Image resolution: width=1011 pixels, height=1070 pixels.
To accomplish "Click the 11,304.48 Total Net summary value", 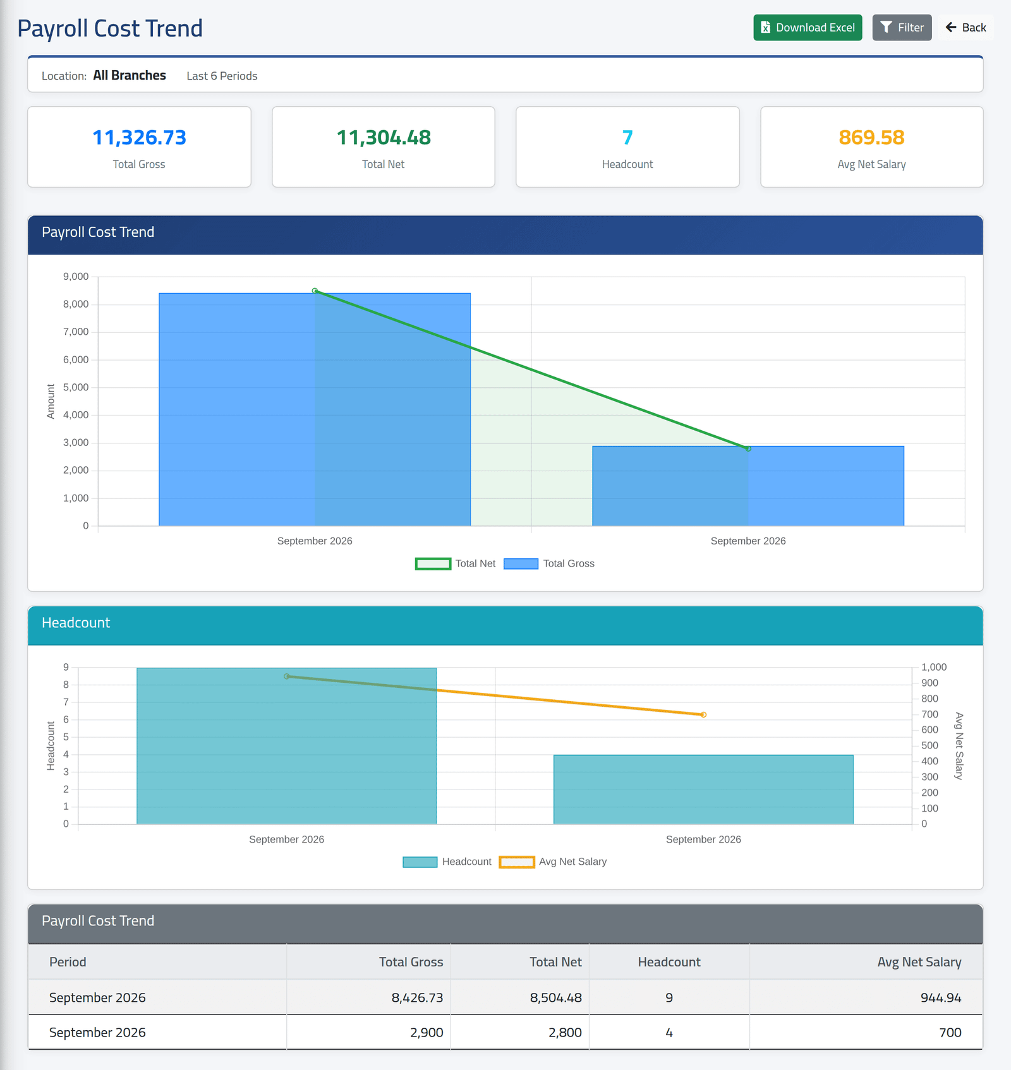I will (384, 138).
